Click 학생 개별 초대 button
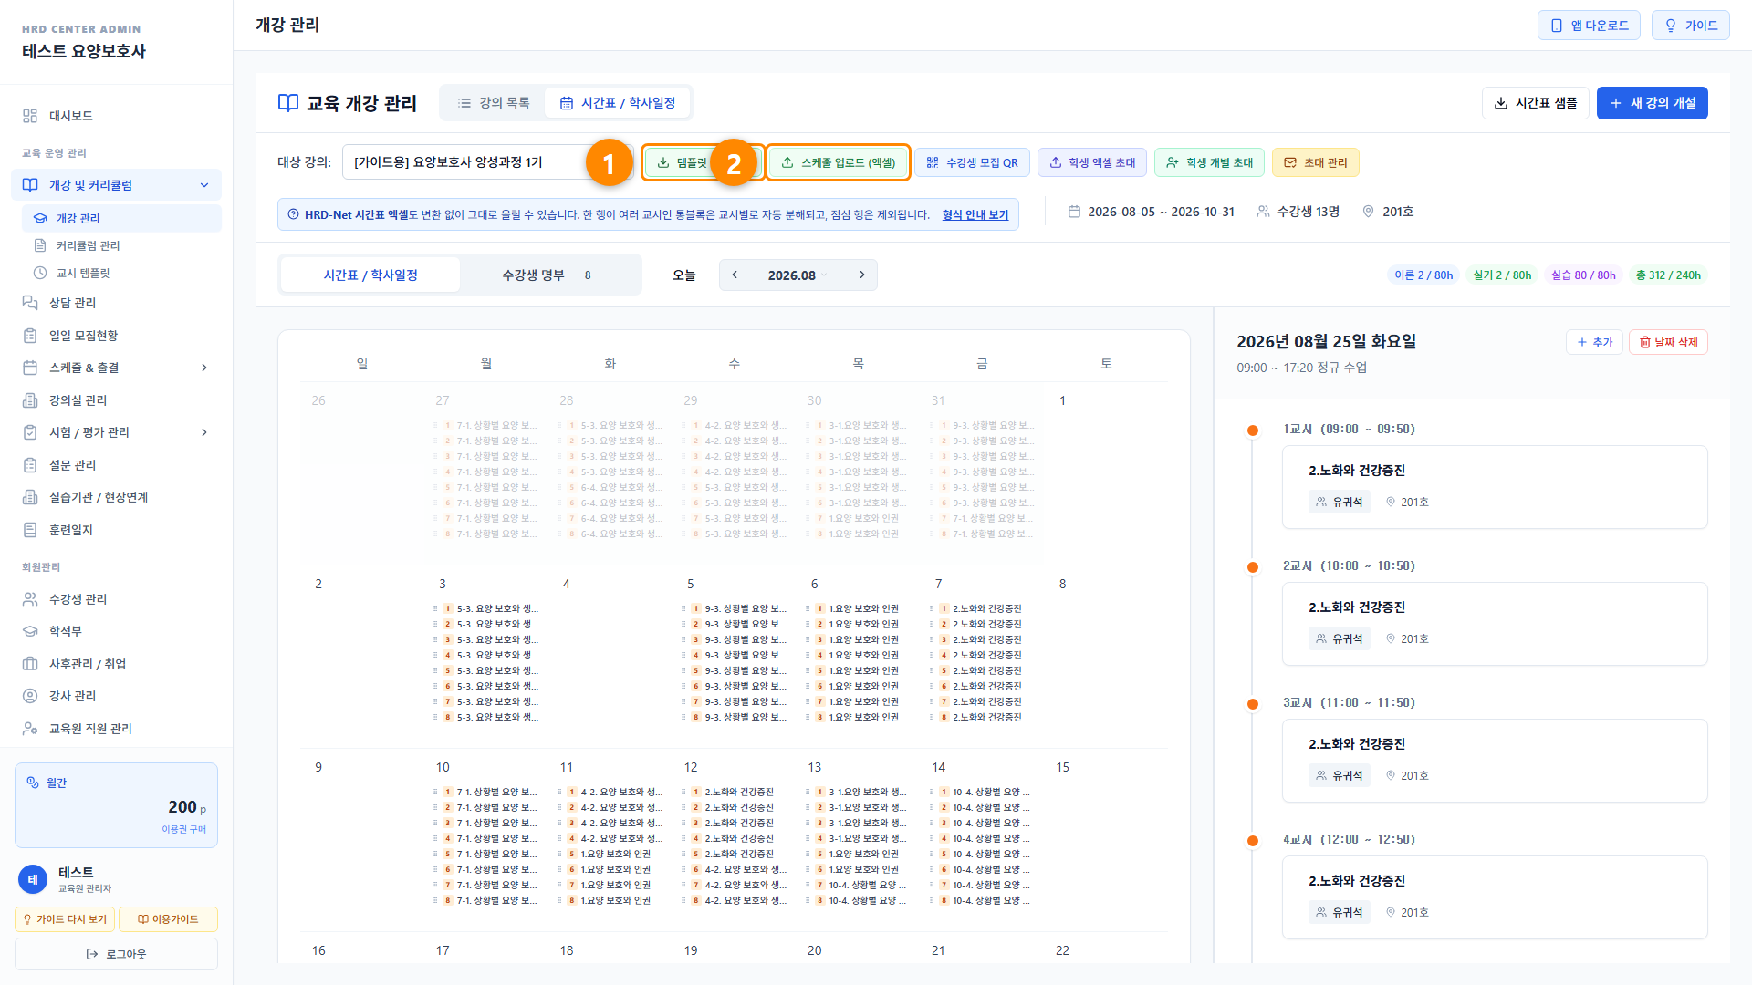This screenshot has height=985, width=1752. 1209,162
